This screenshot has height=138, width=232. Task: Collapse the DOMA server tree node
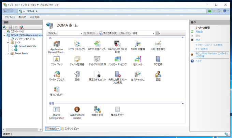pyautogui.click(x=4, y=35)
